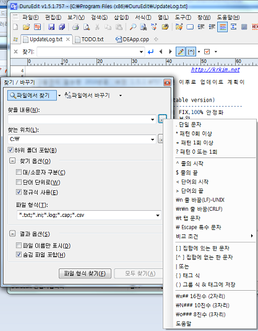Open the 찾기 find bar dropdown
258x331 pixels.
142,51
